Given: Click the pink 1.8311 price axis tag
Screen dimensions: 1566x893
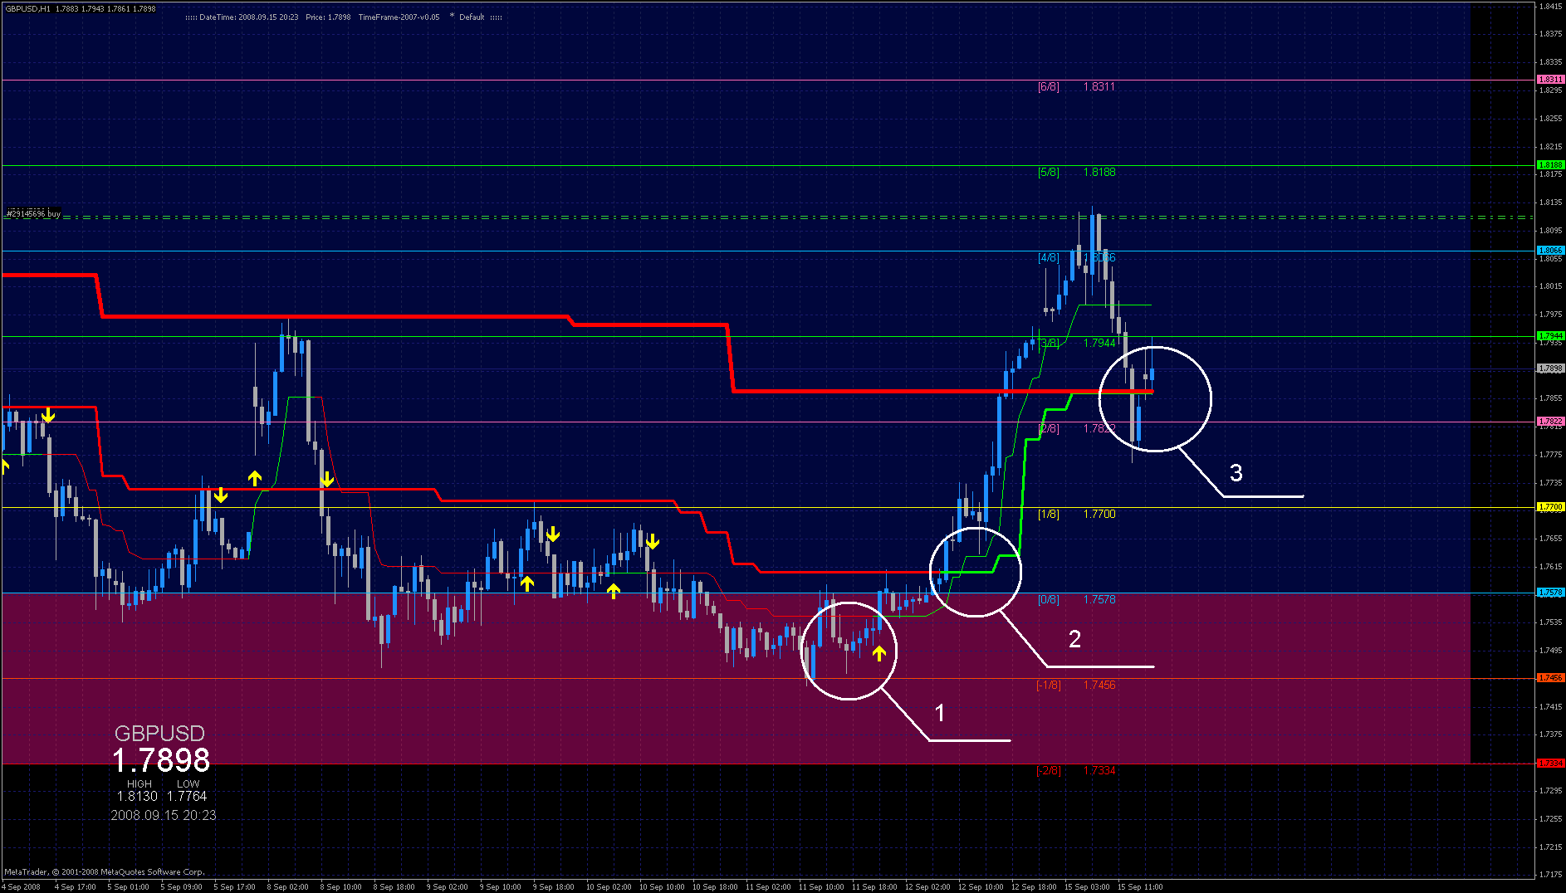Looking at the screenshot, I should (1550, 80).
